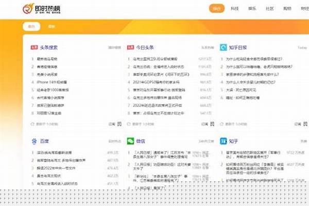Switch to the 娱乐 category tab
This screenshot has width=309, height=206.
coord(252,8)
